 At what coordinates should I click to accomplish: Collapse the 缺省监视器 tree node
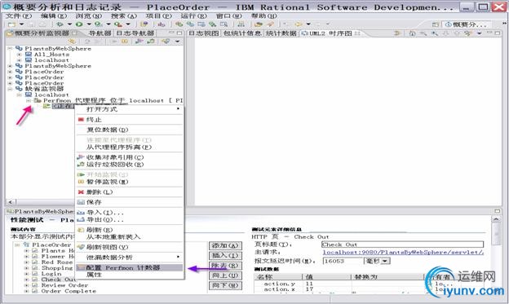coord(10,89)
